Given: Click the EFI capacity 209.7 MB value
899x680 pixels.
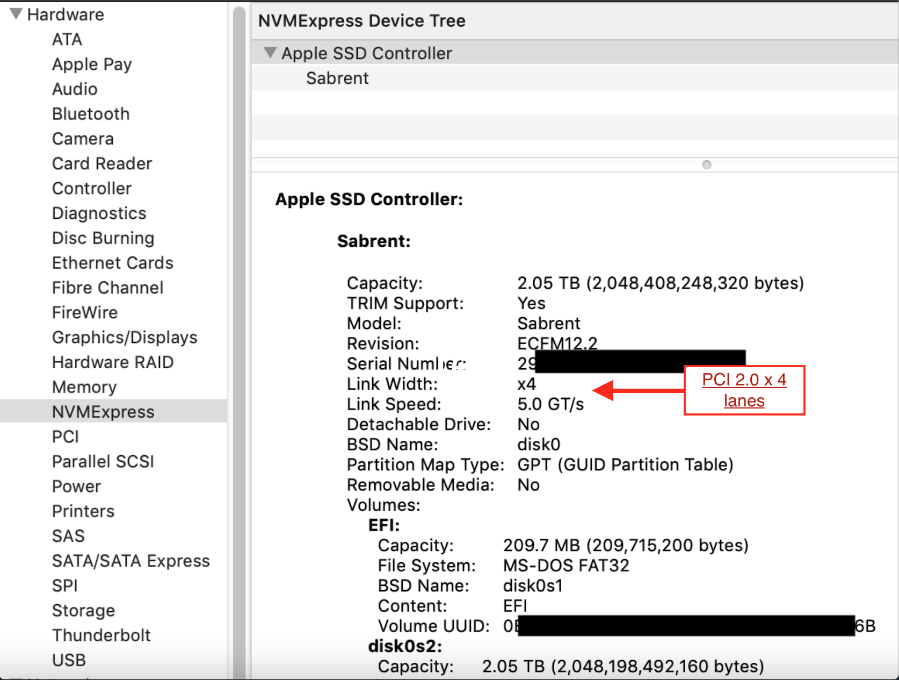Looking at the screenshot, I should 626,545.
